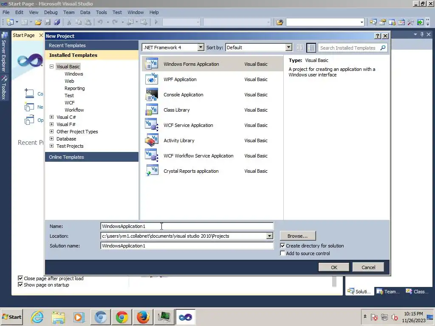Expand the Other Project Types node
The width and height of the screenshot is (435, 326).
(51, 132)
